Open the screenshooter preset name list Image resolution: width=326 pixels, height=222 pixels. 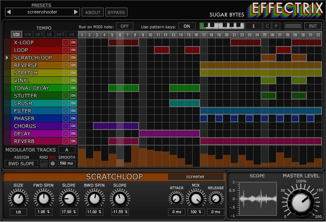[42, 12]
